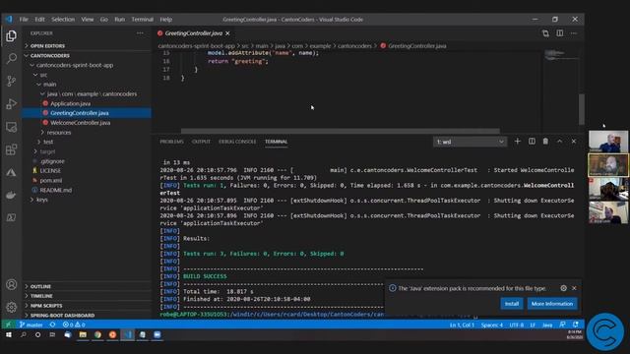Open the File menu
The width and height of the screenshot is (630, 354).
[24, 20]
